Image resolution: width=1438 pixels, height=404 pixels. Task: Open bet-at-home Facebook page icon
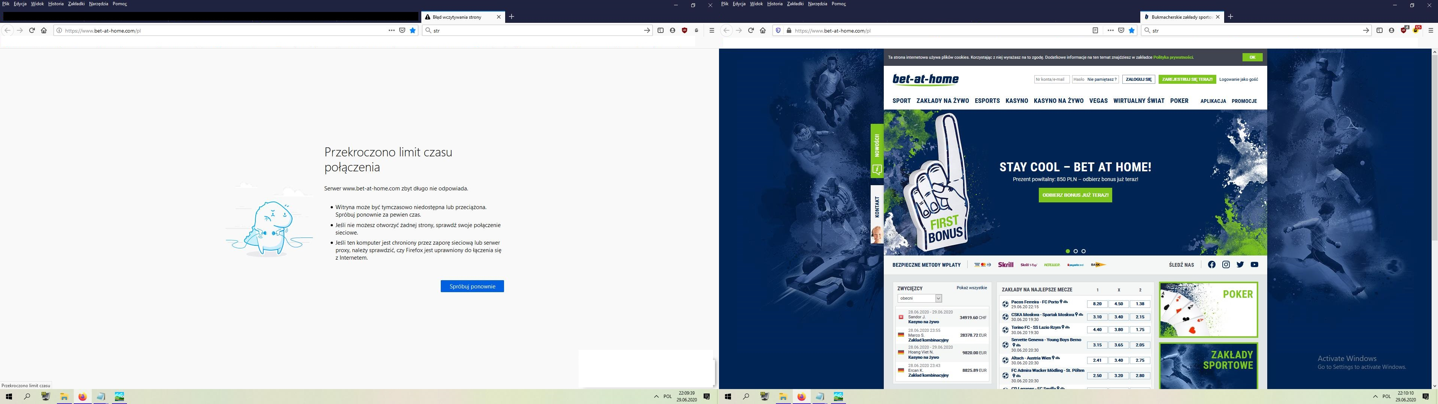(x=1211, y=264)
